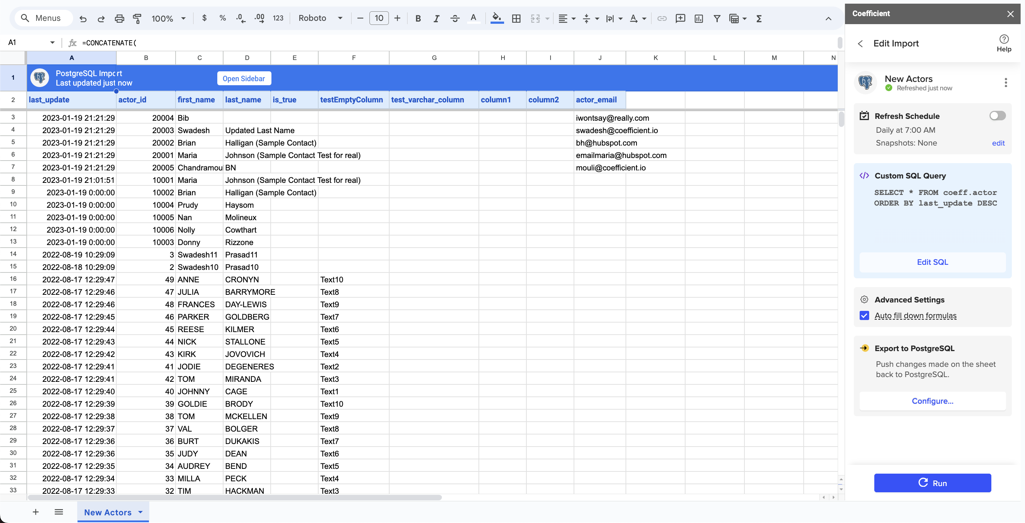
Task: Open the name box A1 dropdown
Action: (52, 42)
